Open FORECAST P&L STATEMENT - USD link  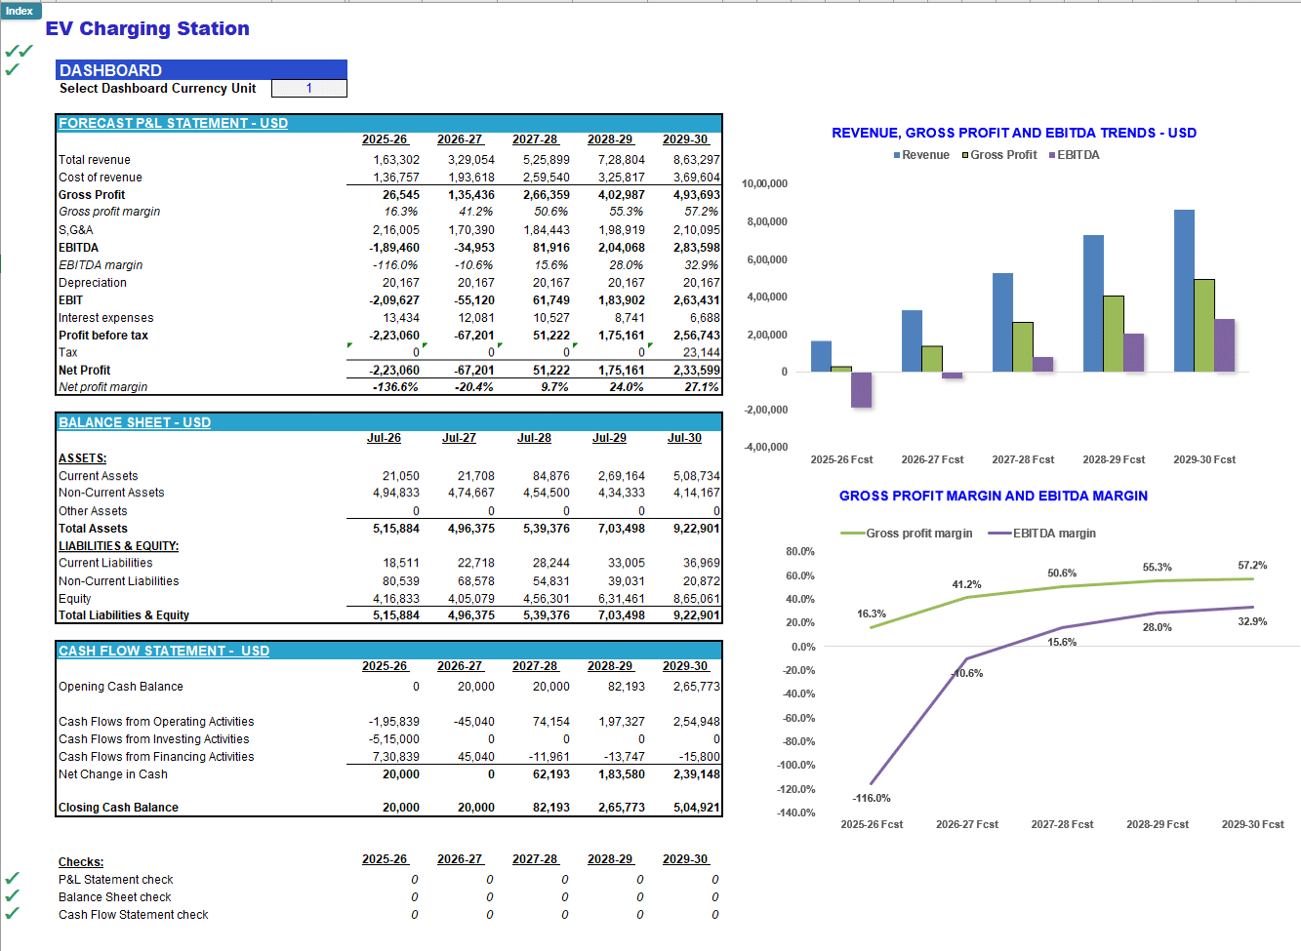point(173,123)
